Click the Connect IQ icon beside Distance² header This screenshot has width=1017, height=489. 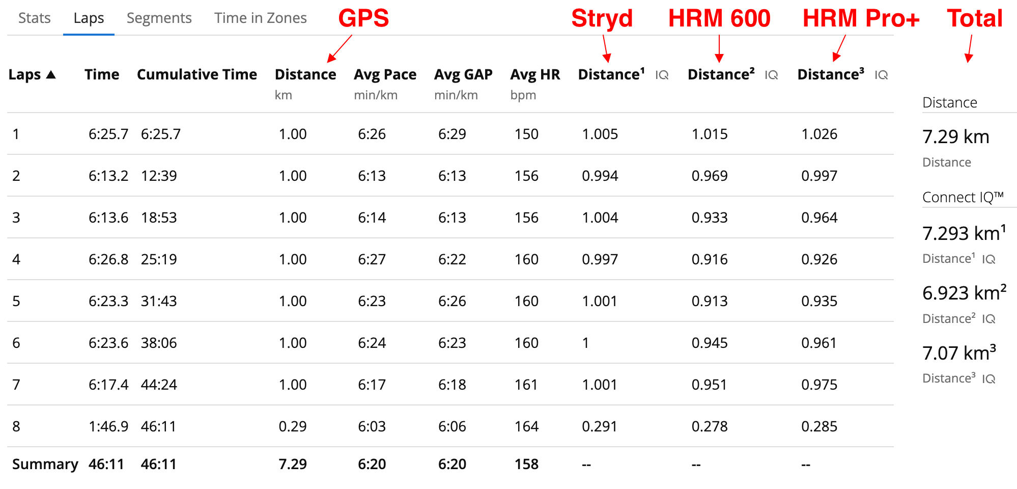point(771,75)
